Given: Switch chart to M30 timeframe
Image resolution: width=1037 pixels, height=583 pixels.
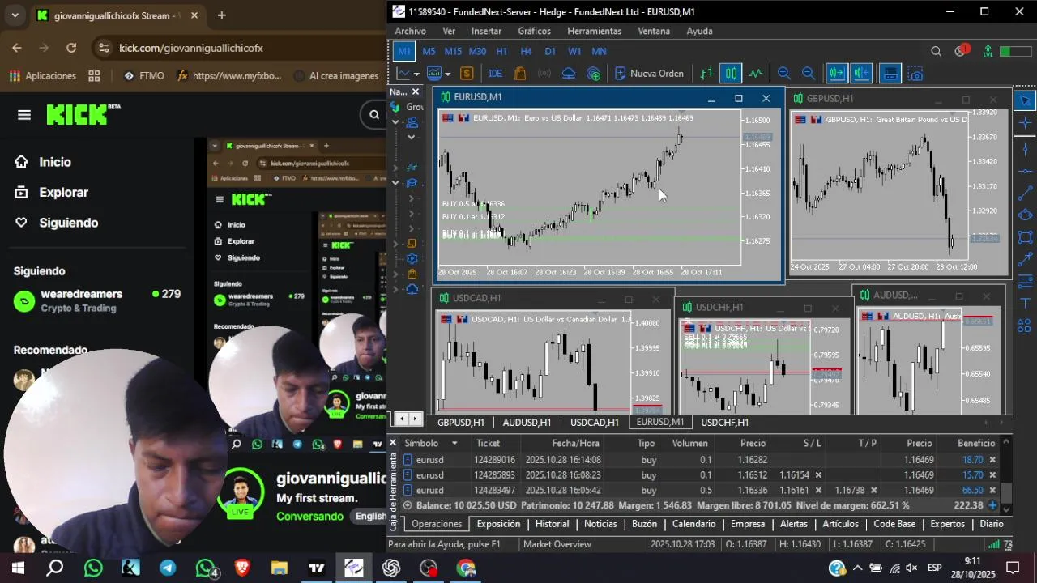Looking at the screenshot, I should [477, 51].
